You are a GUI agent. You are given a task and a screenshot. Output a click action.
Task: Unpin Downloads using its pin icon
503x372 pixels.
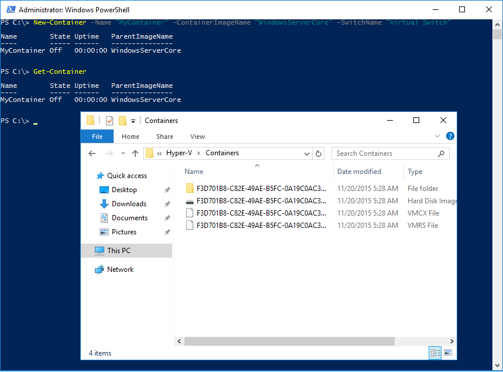pyautogui.click(x=167, y=204)
